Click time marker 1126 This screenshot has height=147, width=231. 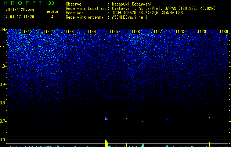136,32
